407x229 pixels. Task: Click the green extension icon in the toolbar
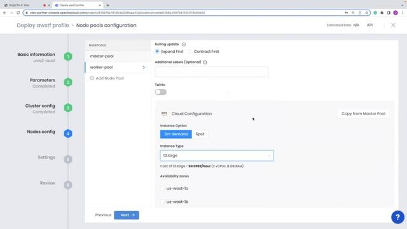pos(375,13)
